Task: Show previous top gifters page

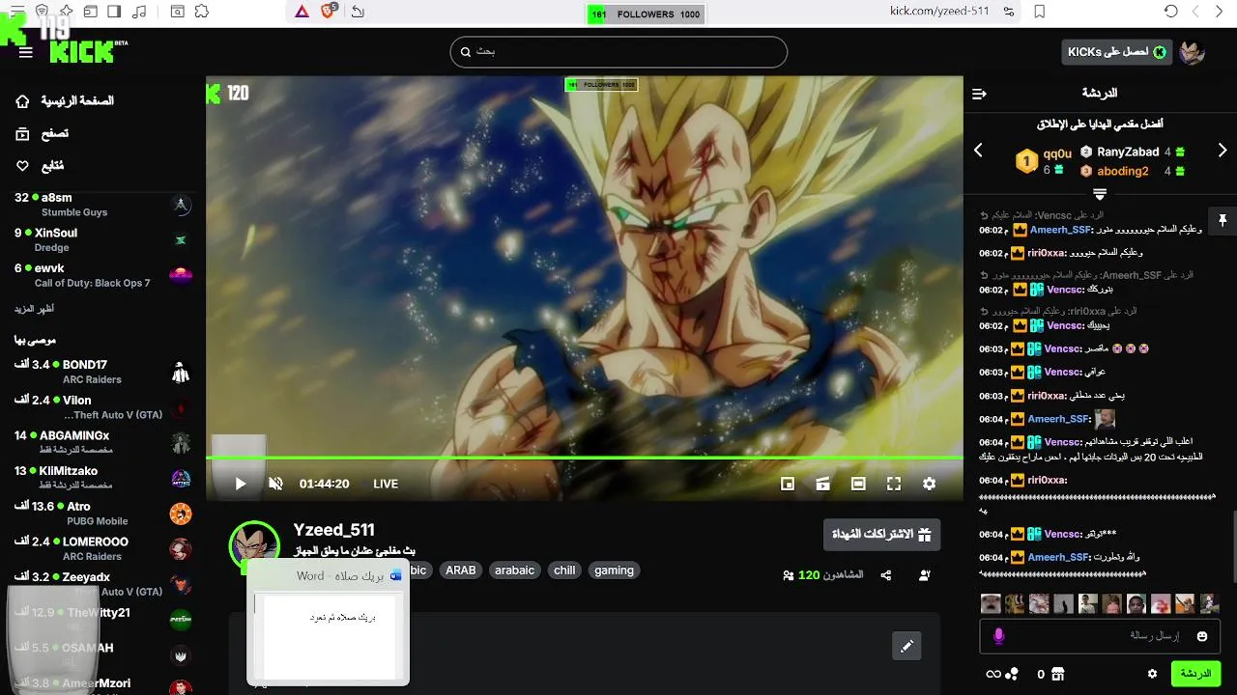Action: pyautogui.click(x=978, y=151)
